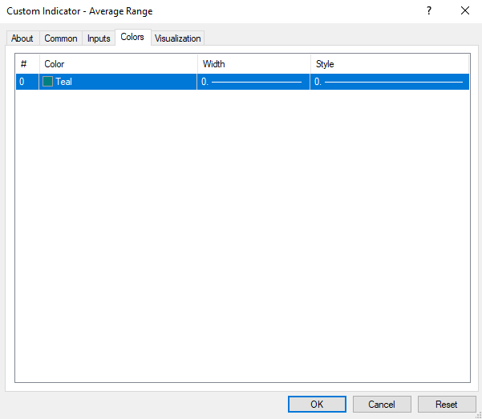Screen dimensions: 482x419
Task: Open the Common tab
Action: tap(61, 38)
